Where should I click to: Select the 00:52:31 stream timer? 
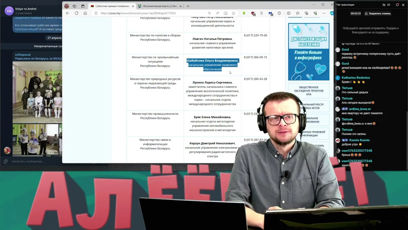click(355, 13)
